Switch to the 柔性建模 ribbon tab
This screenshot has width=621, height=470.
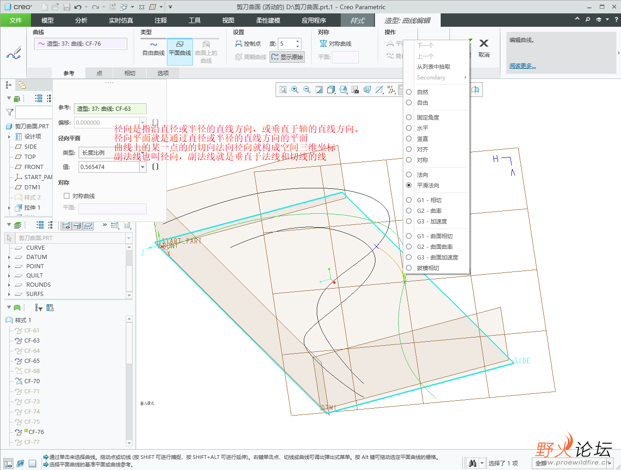click(x=268, y=20)
